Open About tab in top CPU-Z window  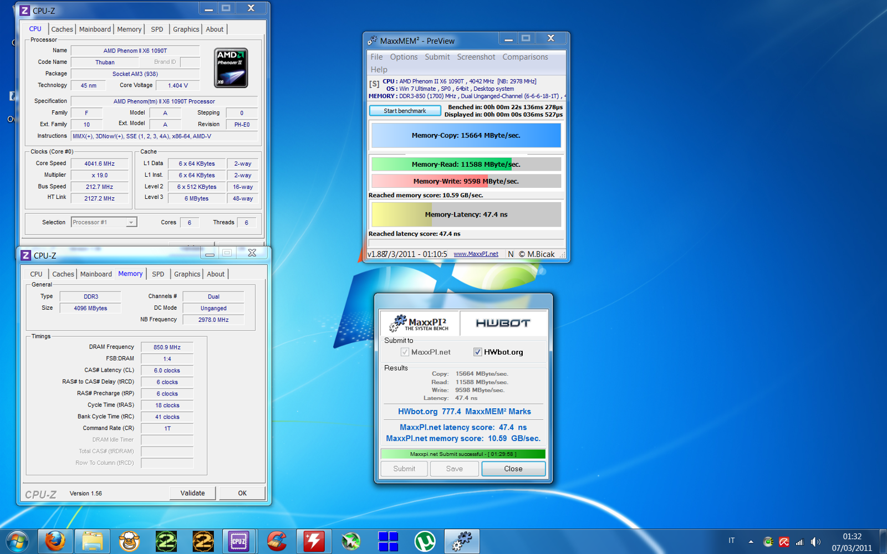[215, 29]
